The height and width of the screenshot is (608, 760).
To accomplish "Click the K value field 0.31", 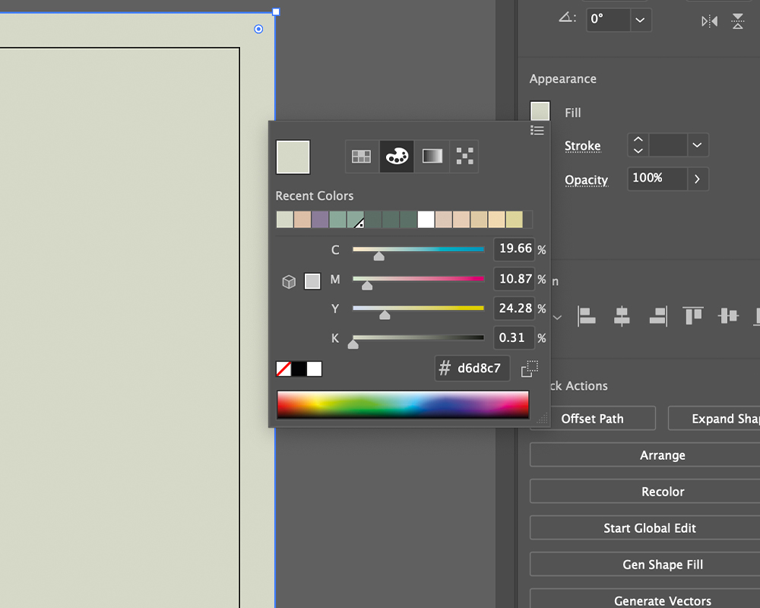I will [515, 338].
